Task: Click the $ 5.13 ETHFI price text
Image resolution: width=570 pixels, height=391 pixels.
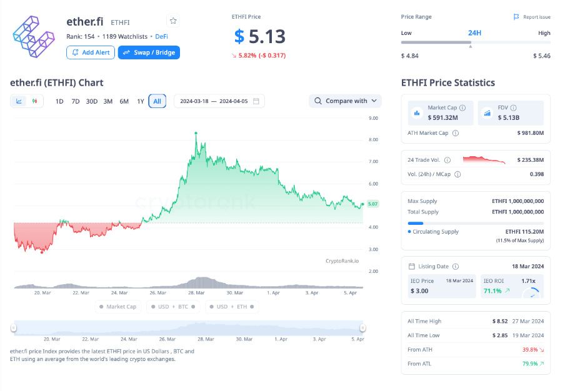Action: [260, 37]
